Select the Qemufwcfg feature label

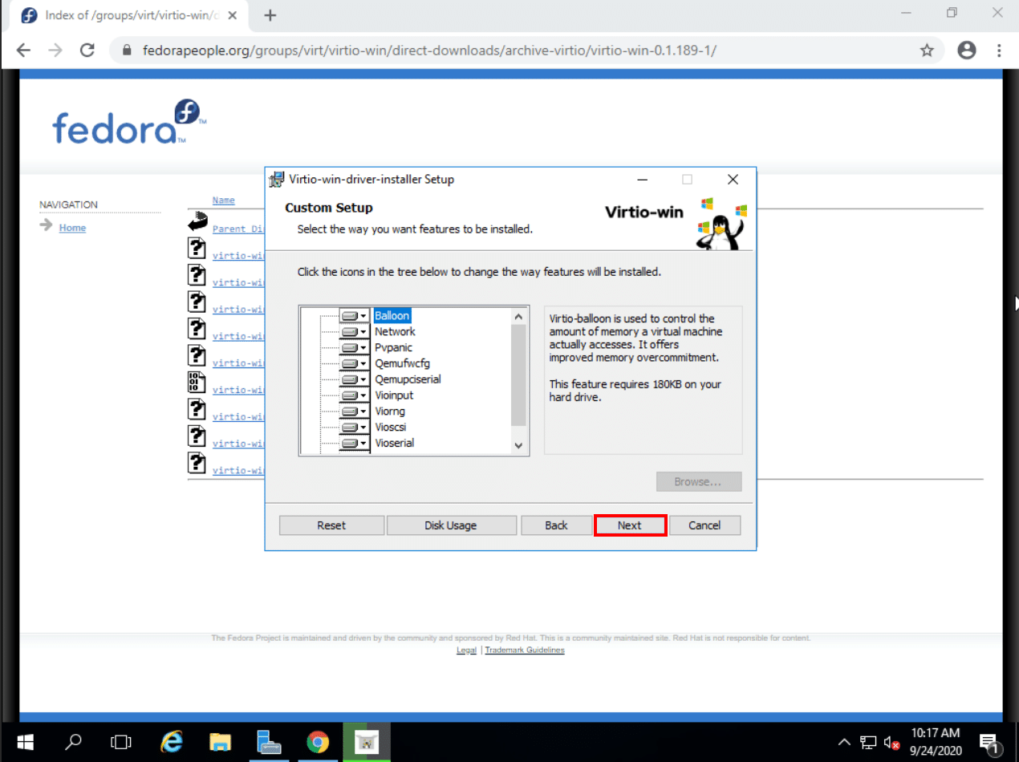[x=402, y=363]
